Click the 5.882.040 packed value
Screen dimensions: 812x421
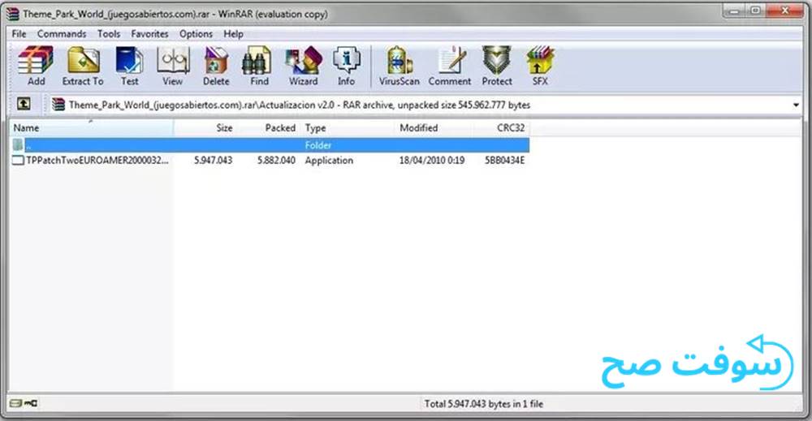(x=277, y=161)
